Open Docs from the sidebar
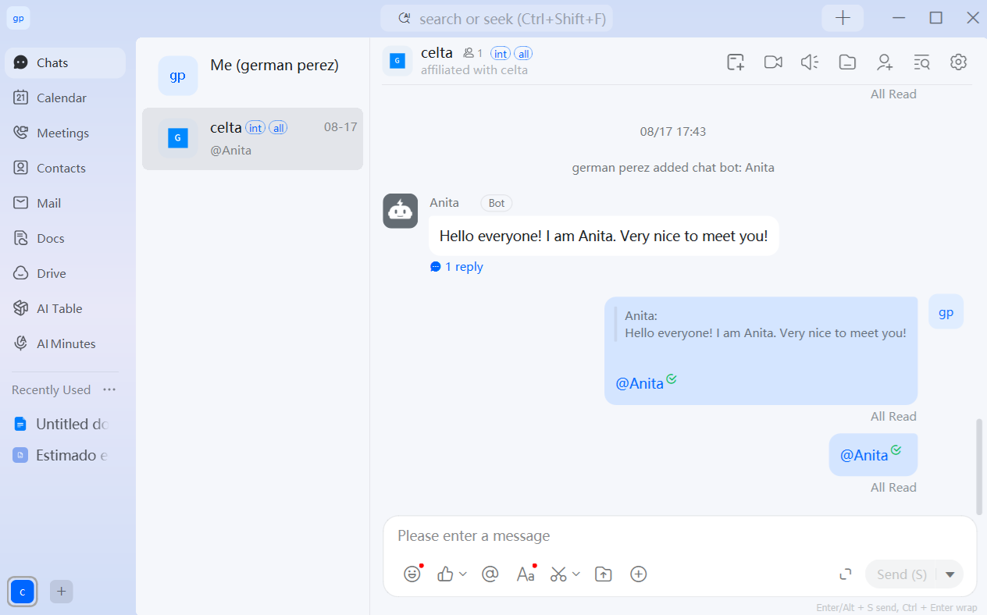The height and width of the screenshot is (615, 987). (x=65, y=238)
